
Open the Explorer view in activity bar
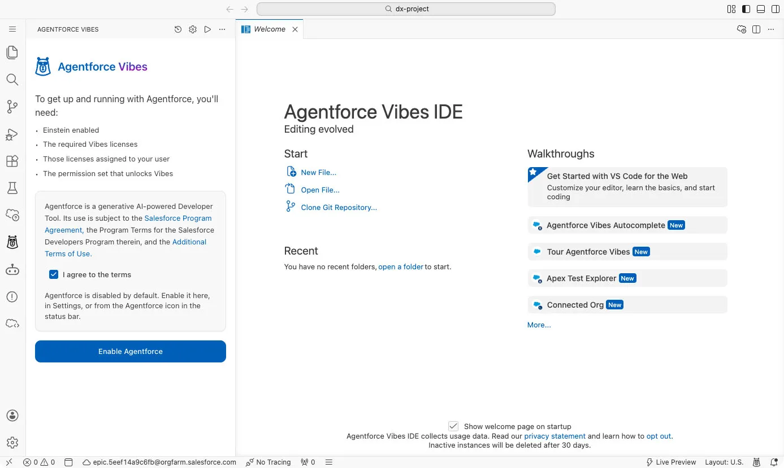tap(12, 53)
